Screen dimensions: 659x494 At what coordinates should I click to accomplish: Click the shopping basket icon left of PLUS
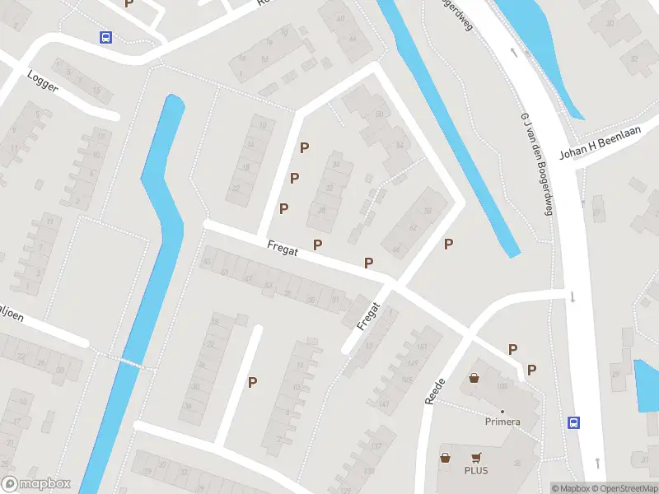coord(445,458)
